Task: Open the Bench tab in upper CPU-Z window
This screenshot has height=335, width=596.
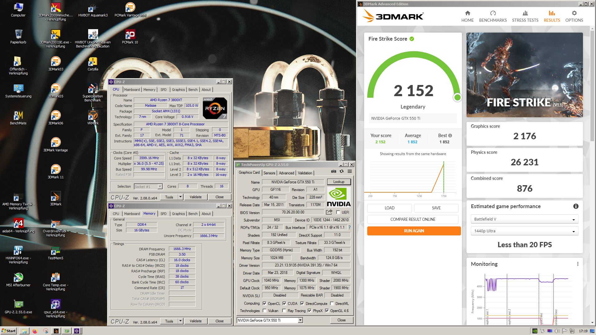Action: coord(193,90)
